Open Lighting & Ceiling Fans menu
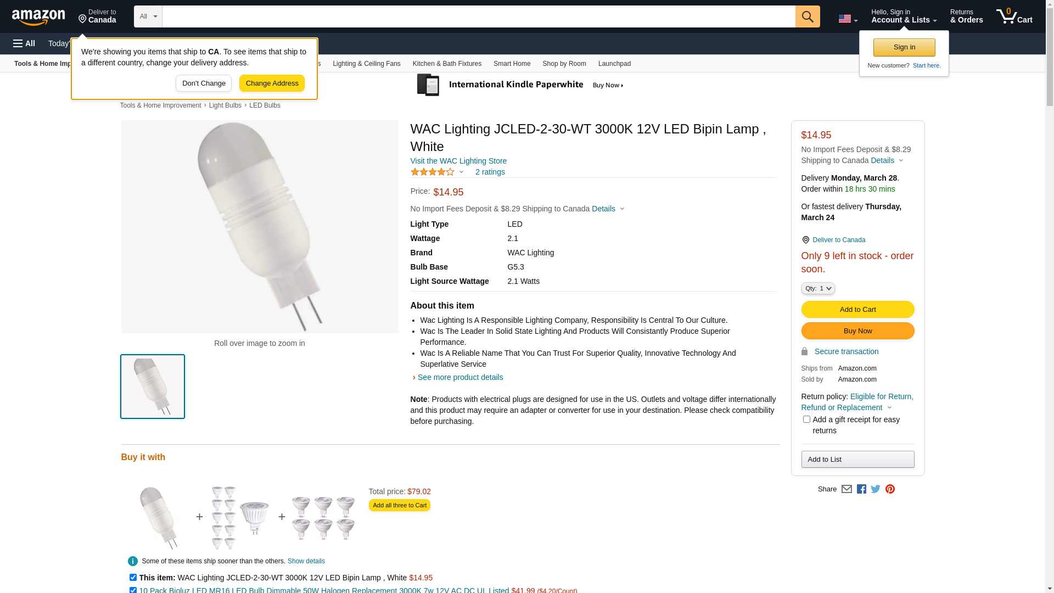Screen dimensions: 1054x593 (x=366, y=64)
